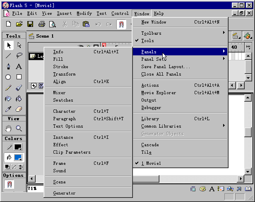Toggle the Snap magnet in main toolbar
Screen dimensions: 255x202
coord(121,24)
